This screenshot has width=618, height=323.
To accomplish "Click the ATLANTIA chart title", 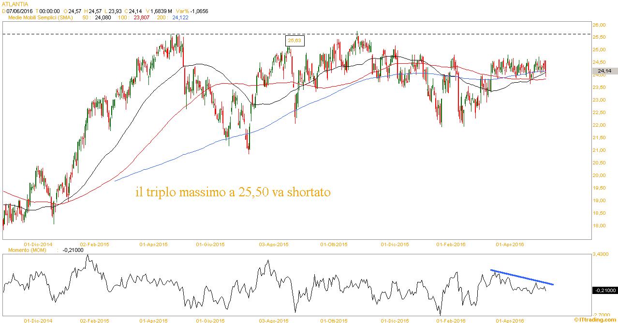I will tap(15, 4).
